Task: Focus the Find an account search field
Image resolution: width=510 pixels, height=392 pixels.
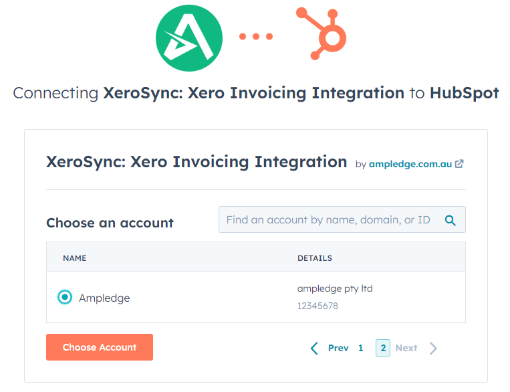Action: tap(342, 219)
